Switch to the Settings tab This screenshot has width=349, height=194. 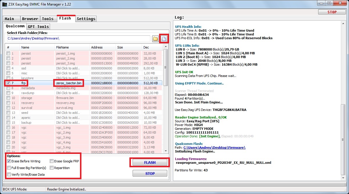86,19
